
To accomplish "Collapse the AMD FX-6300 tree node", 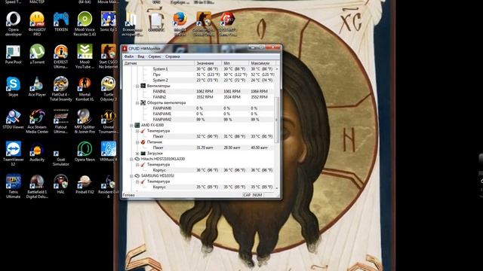I will pos(131,126).
